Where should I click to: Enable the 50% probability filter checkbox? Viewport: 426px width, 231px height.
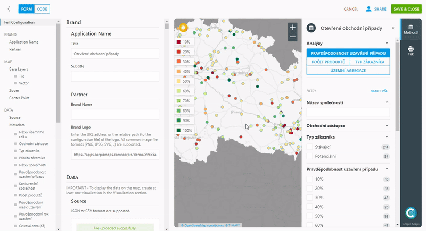click(x=309, y=216)
